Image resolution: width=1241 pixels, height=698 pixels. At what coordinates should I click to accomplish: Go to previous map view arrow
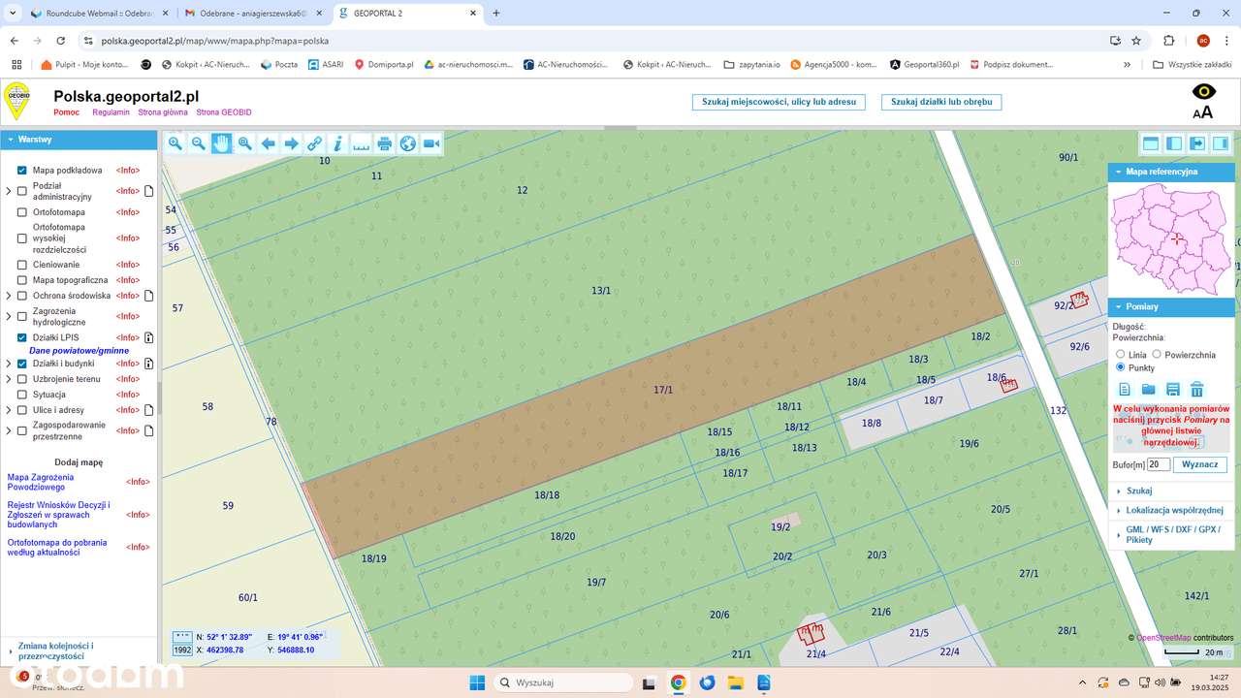click(x=269, y=143)
